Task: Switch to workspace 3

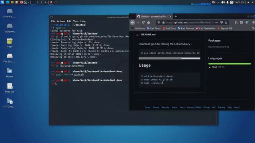Action: [x=41, y=2]
